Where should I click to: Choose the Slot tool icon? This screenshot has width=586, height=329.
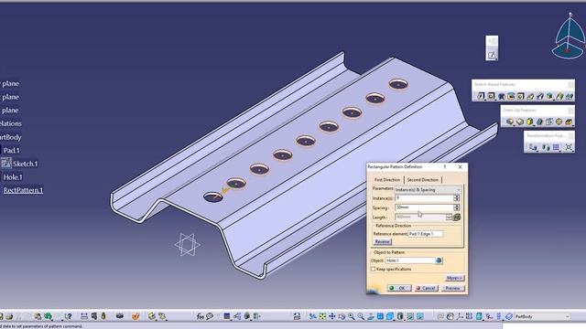click(540, 96)
